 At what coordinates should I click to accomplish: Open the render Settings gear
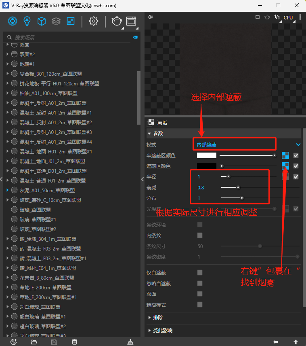click(94, 21)
